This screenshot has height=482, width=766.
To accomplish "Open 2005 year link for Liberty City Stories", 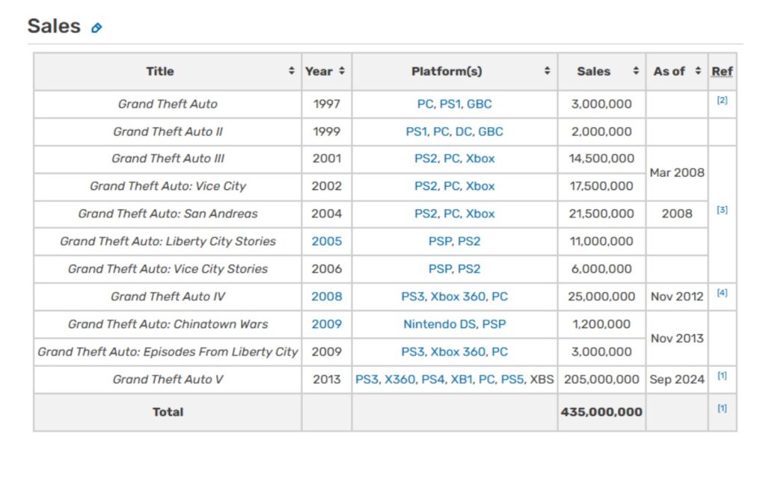I will (x=327, y=241).
